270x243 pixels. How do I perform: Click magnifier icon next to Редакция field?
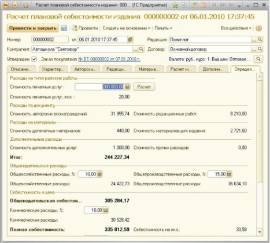point(260,40)
